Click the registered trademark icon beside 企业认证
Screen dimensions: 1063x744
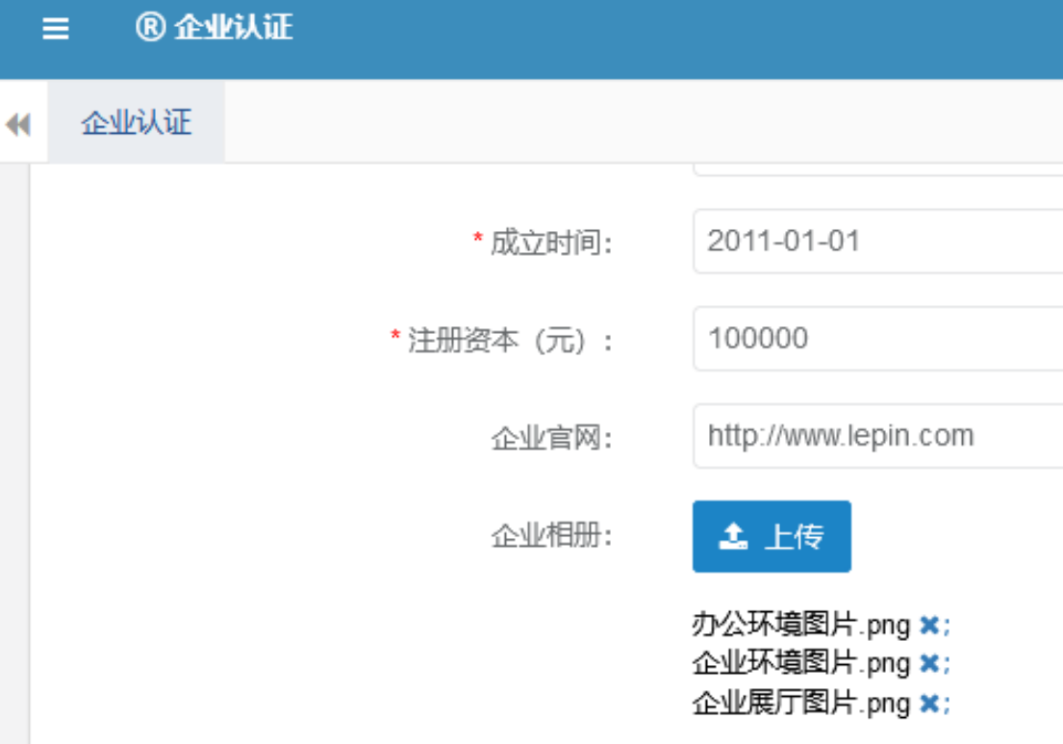pyautogui.click(x=151, y=28)
